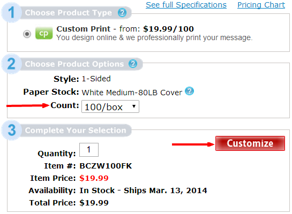Viewport: 292px width, 214px height.
Task: Open the See full Specifications link
Action: [x=186, y=5]
